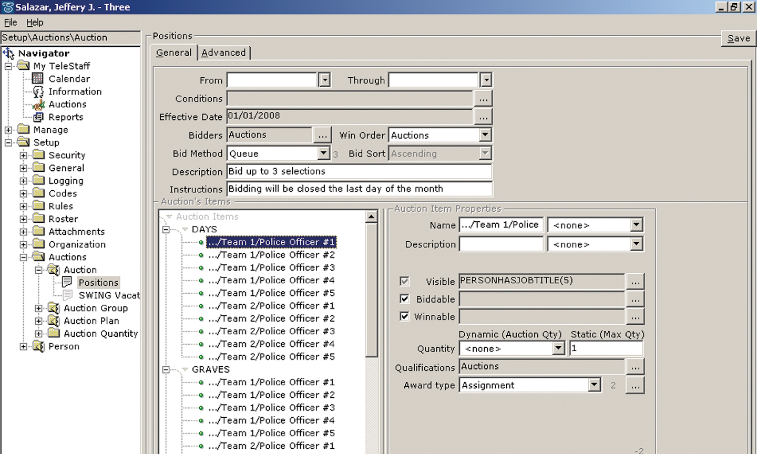Open the Bid Method Queue dropdown

click(x=324, y=153)
